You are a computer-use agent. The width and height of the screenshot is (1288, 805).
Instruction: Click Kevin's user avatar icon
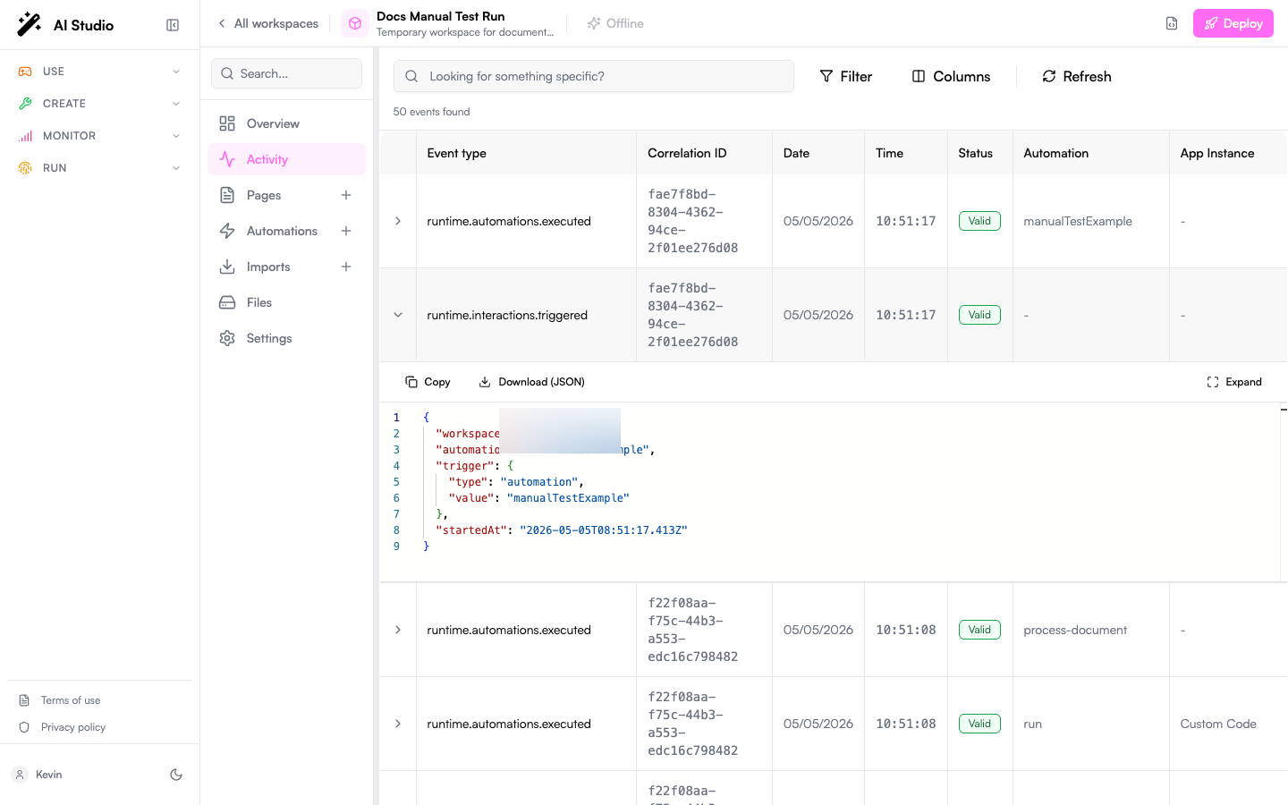[20, 775]
